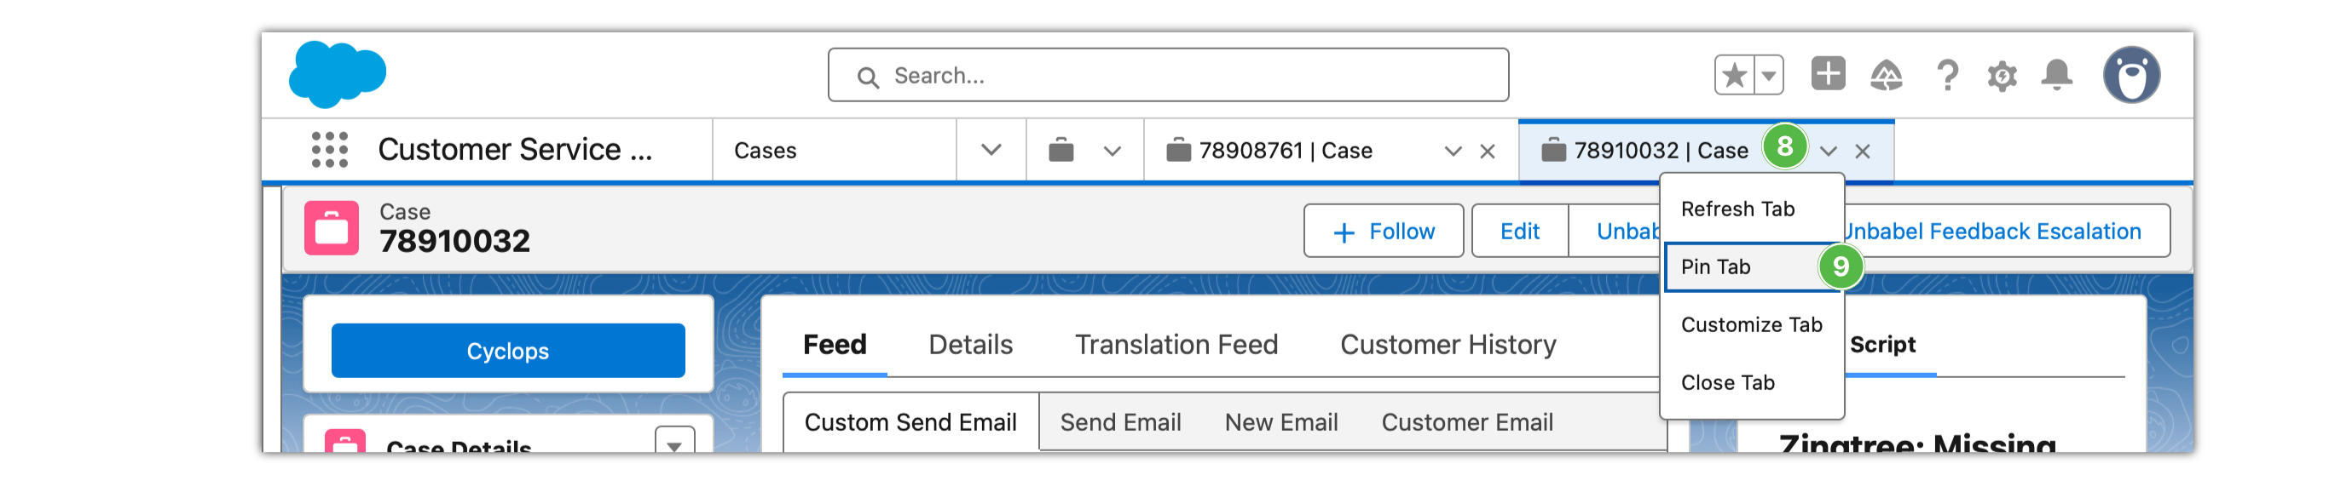Close the 78908761 Case tab
The image size is (2329, 481).
1488,152
